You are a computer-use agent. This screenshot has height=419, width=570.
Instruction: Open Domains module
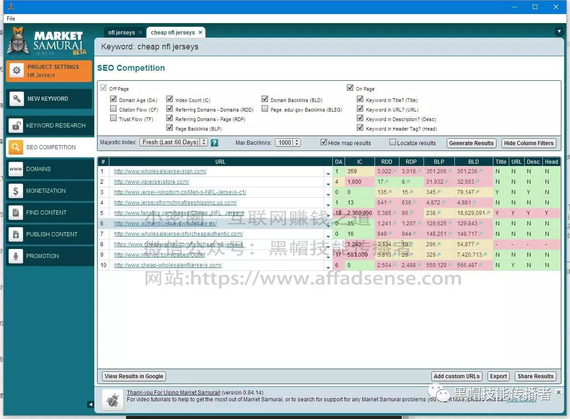tap(50, 169)
